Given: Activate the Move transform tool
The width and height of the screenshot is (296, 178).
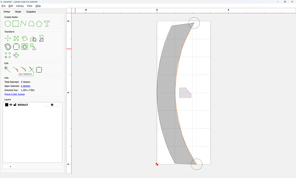Looking at the screenshot, I should (x=8, y=38).
